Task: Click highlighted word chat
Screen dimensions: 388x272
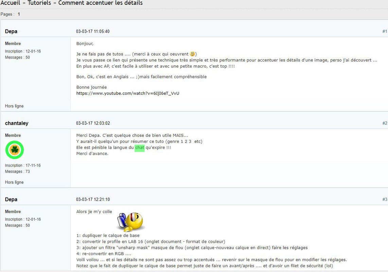Action: [140, 148]
